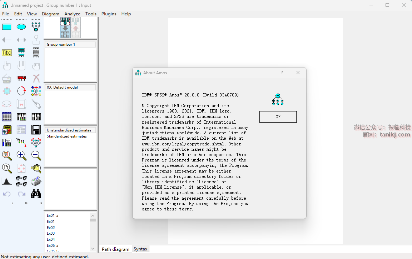Choose the change shape of objects tool
The width and height of the screenshot is (412, 259).
[6, 91]
